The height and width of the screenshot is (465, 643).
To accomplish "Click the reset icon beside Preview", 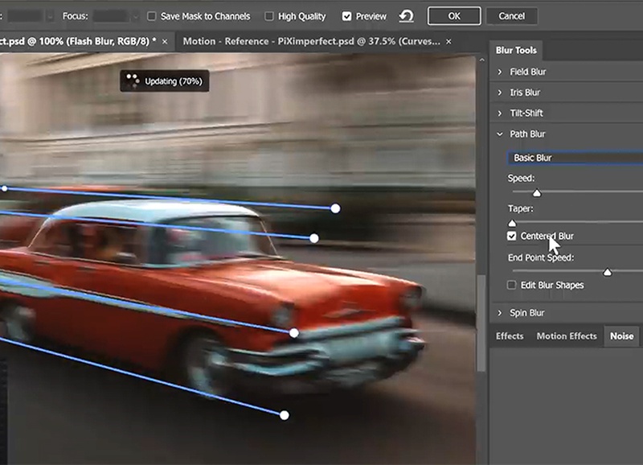I will (407, 15).
